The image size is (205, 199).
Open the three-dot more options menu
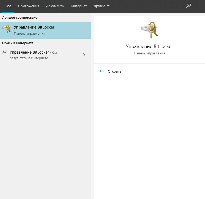tap(200, 6)
